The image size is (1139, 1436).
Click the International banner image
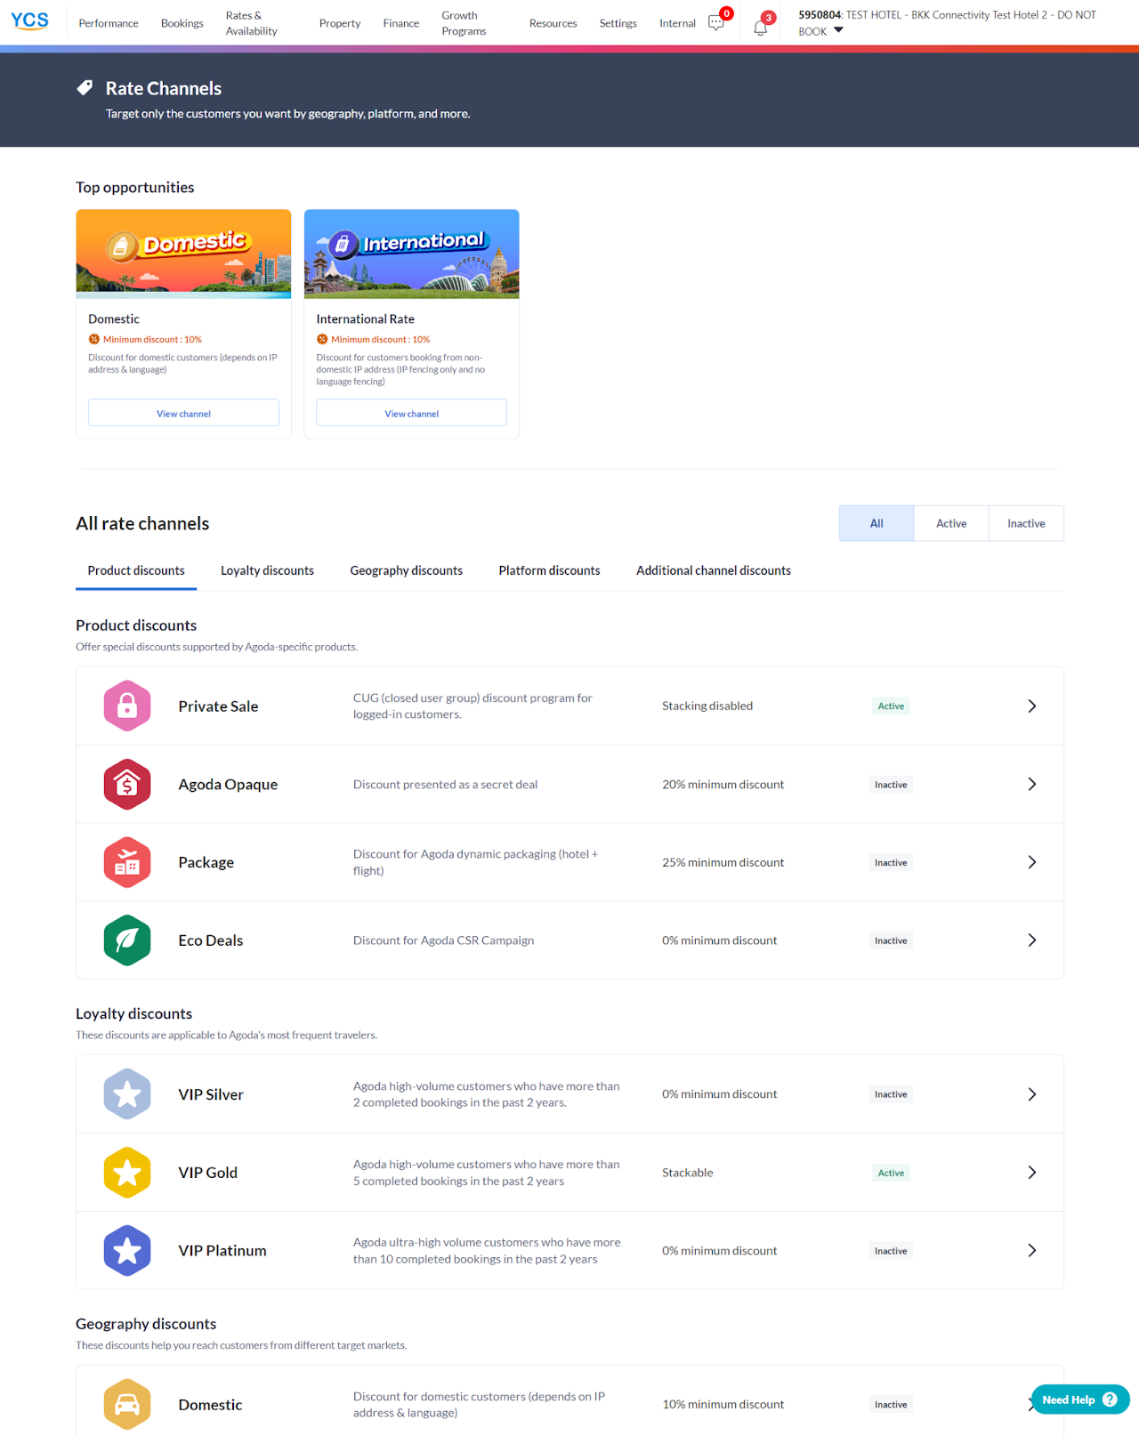point(412,254)
